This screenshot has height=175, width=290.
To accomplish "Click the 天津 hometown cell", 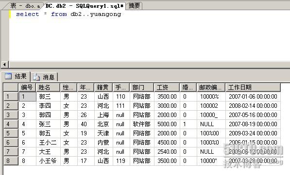I will [x=103, y=133].
